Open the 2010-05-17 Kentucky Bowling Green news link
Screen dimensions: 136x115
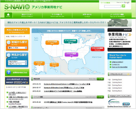(x=64, y=88)
